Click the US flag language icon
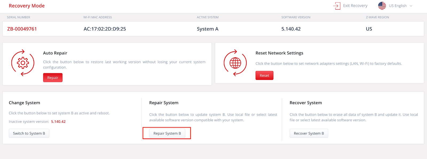This screenshot has width=427, height=159. [382, 6]
